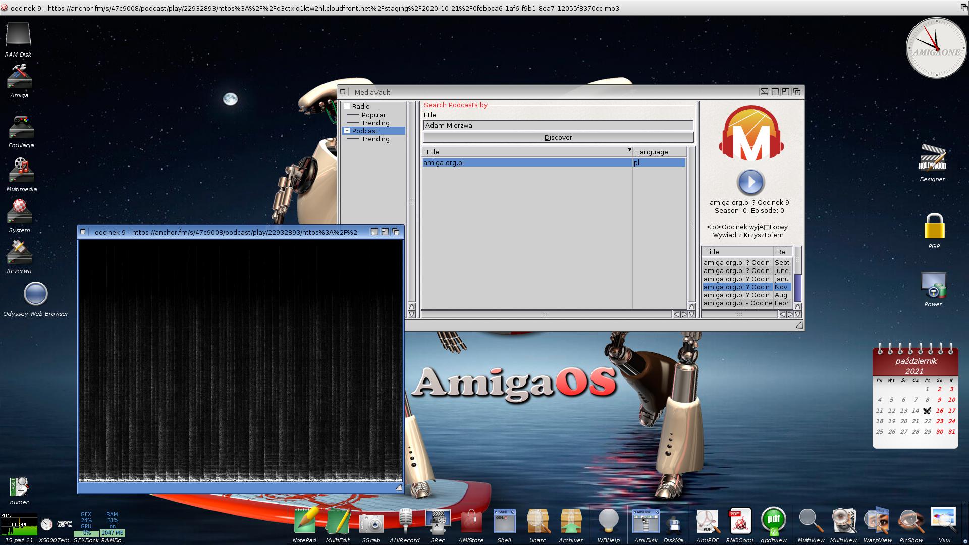Image resolution: width=969 pixels, height=545 pixels.
Task: Launch Unarc from the dock
Action: pyautogui.click(x=537, y=521)
